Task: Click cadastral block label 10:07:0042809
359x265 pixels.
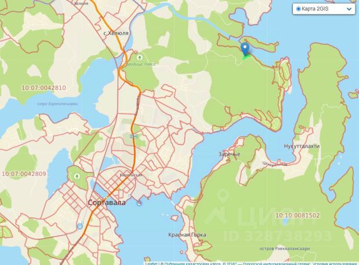Action: point(24,174)
